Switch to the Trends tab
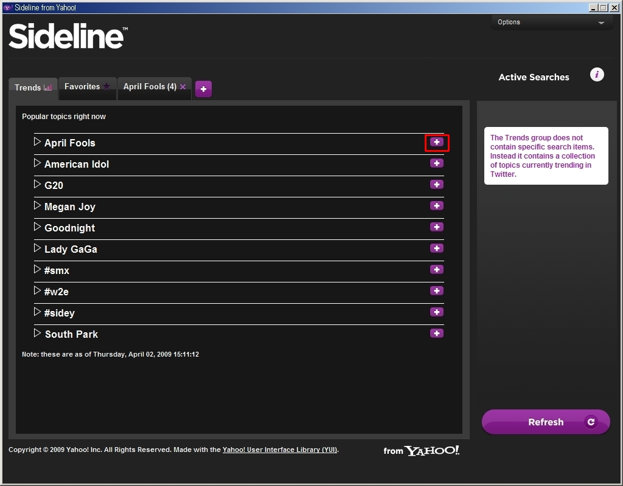623x486 pixels. [33, 87]
